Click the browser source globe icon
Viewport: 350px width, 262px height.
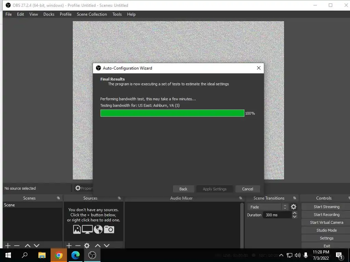tap(98, 230)
